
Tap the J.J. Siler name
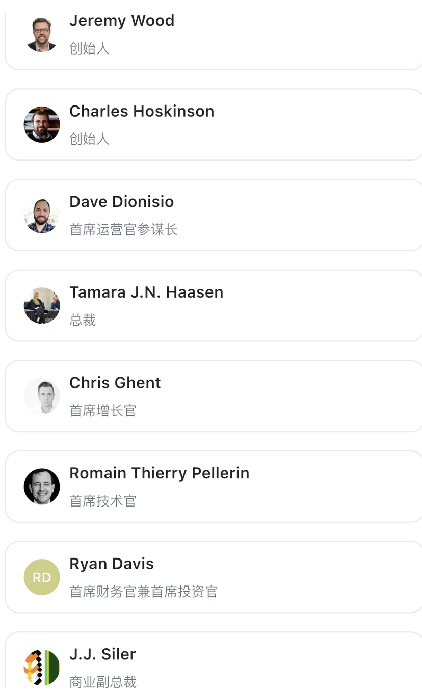(102, 654)
